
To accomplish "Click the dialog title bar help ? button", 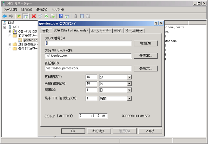I will (156, 23).
